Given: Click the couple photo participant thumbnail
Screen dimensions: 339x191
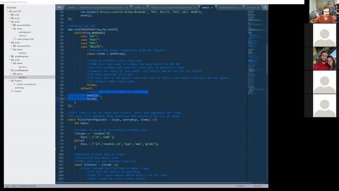Looking at the screenshot, I should click(325, 59).
